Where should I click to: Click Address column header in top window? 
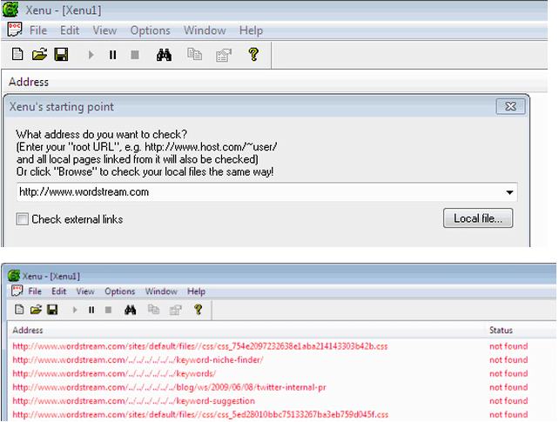click(x=29, y=82)
